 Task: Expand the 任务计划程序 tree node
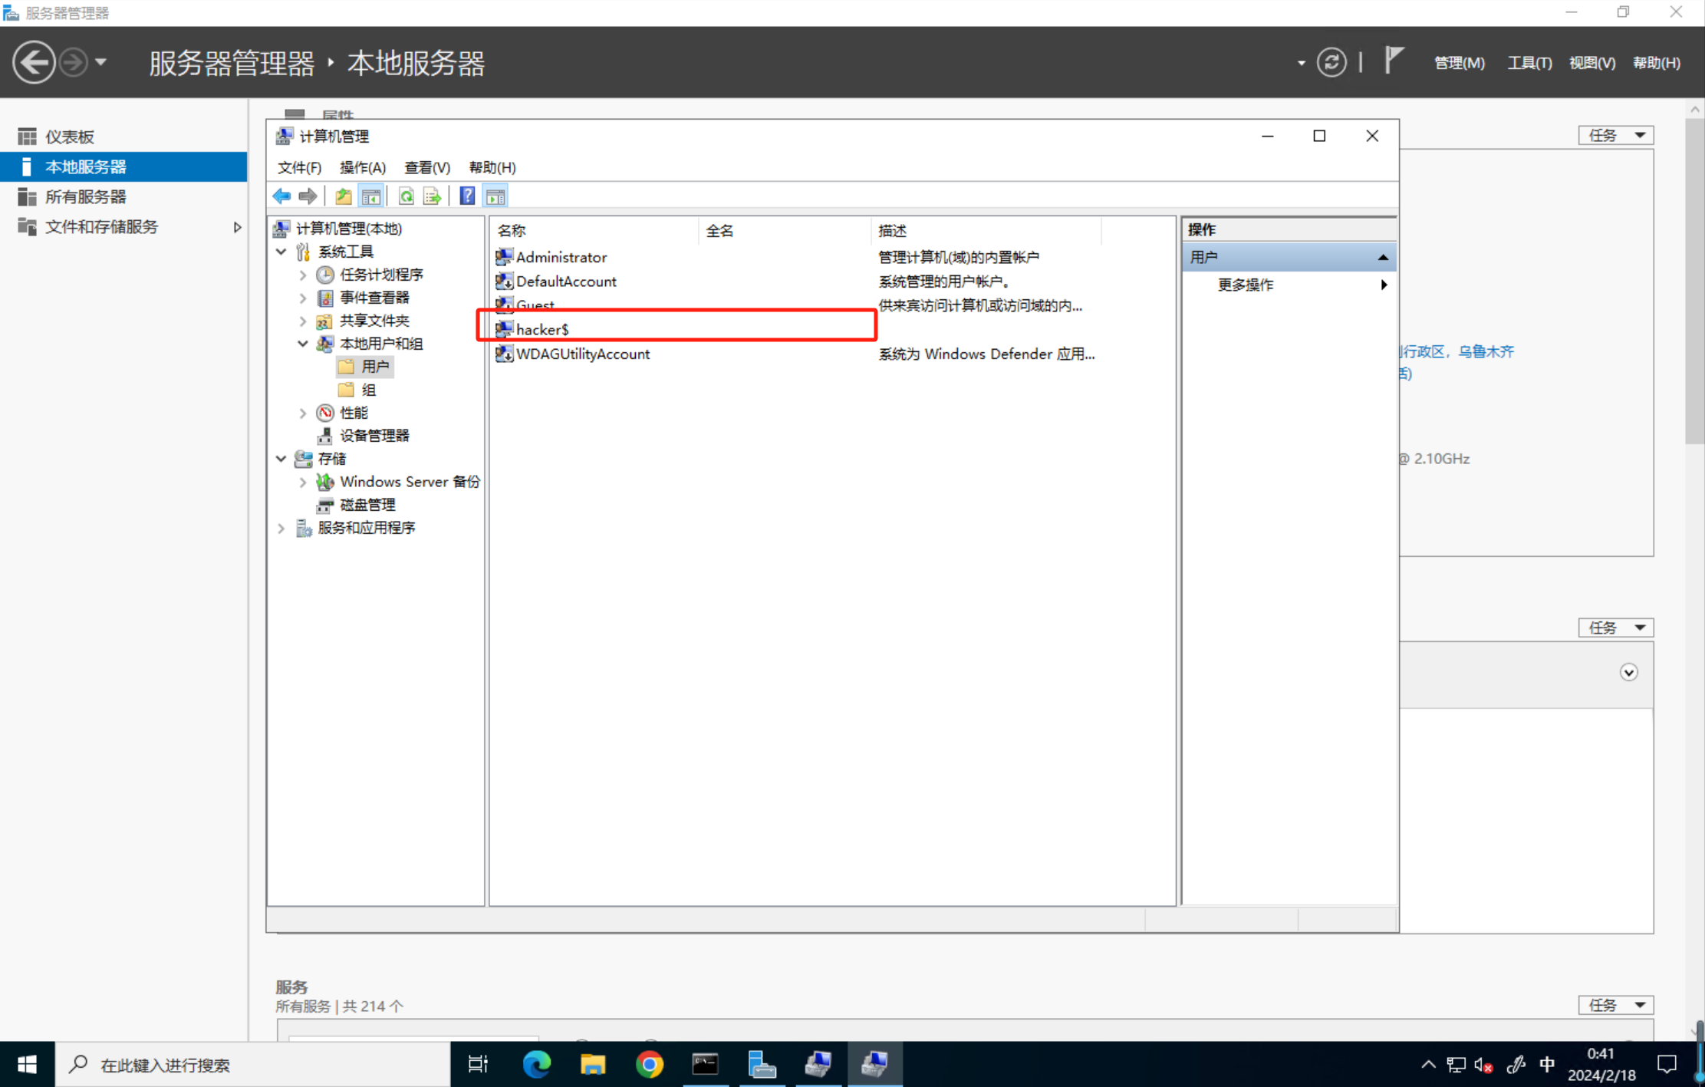pyautogui.click(x=303, y=275)
